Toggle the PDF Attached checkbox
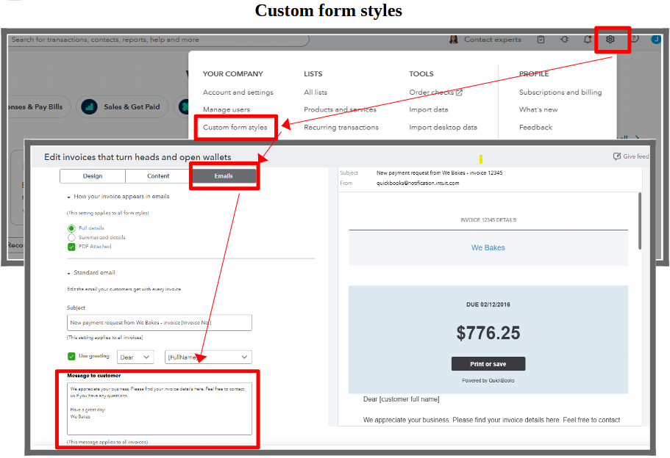The height and width of the screenshot is (458, 670). pos(71,247)
